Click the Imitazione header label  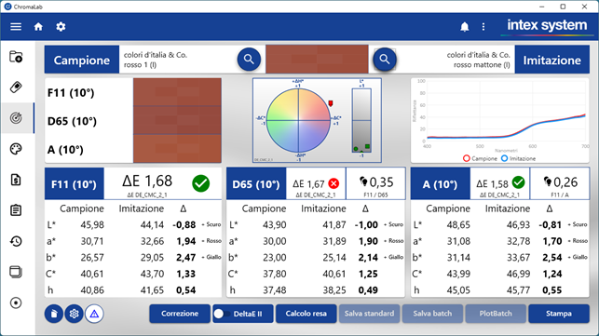click(552, 60)
